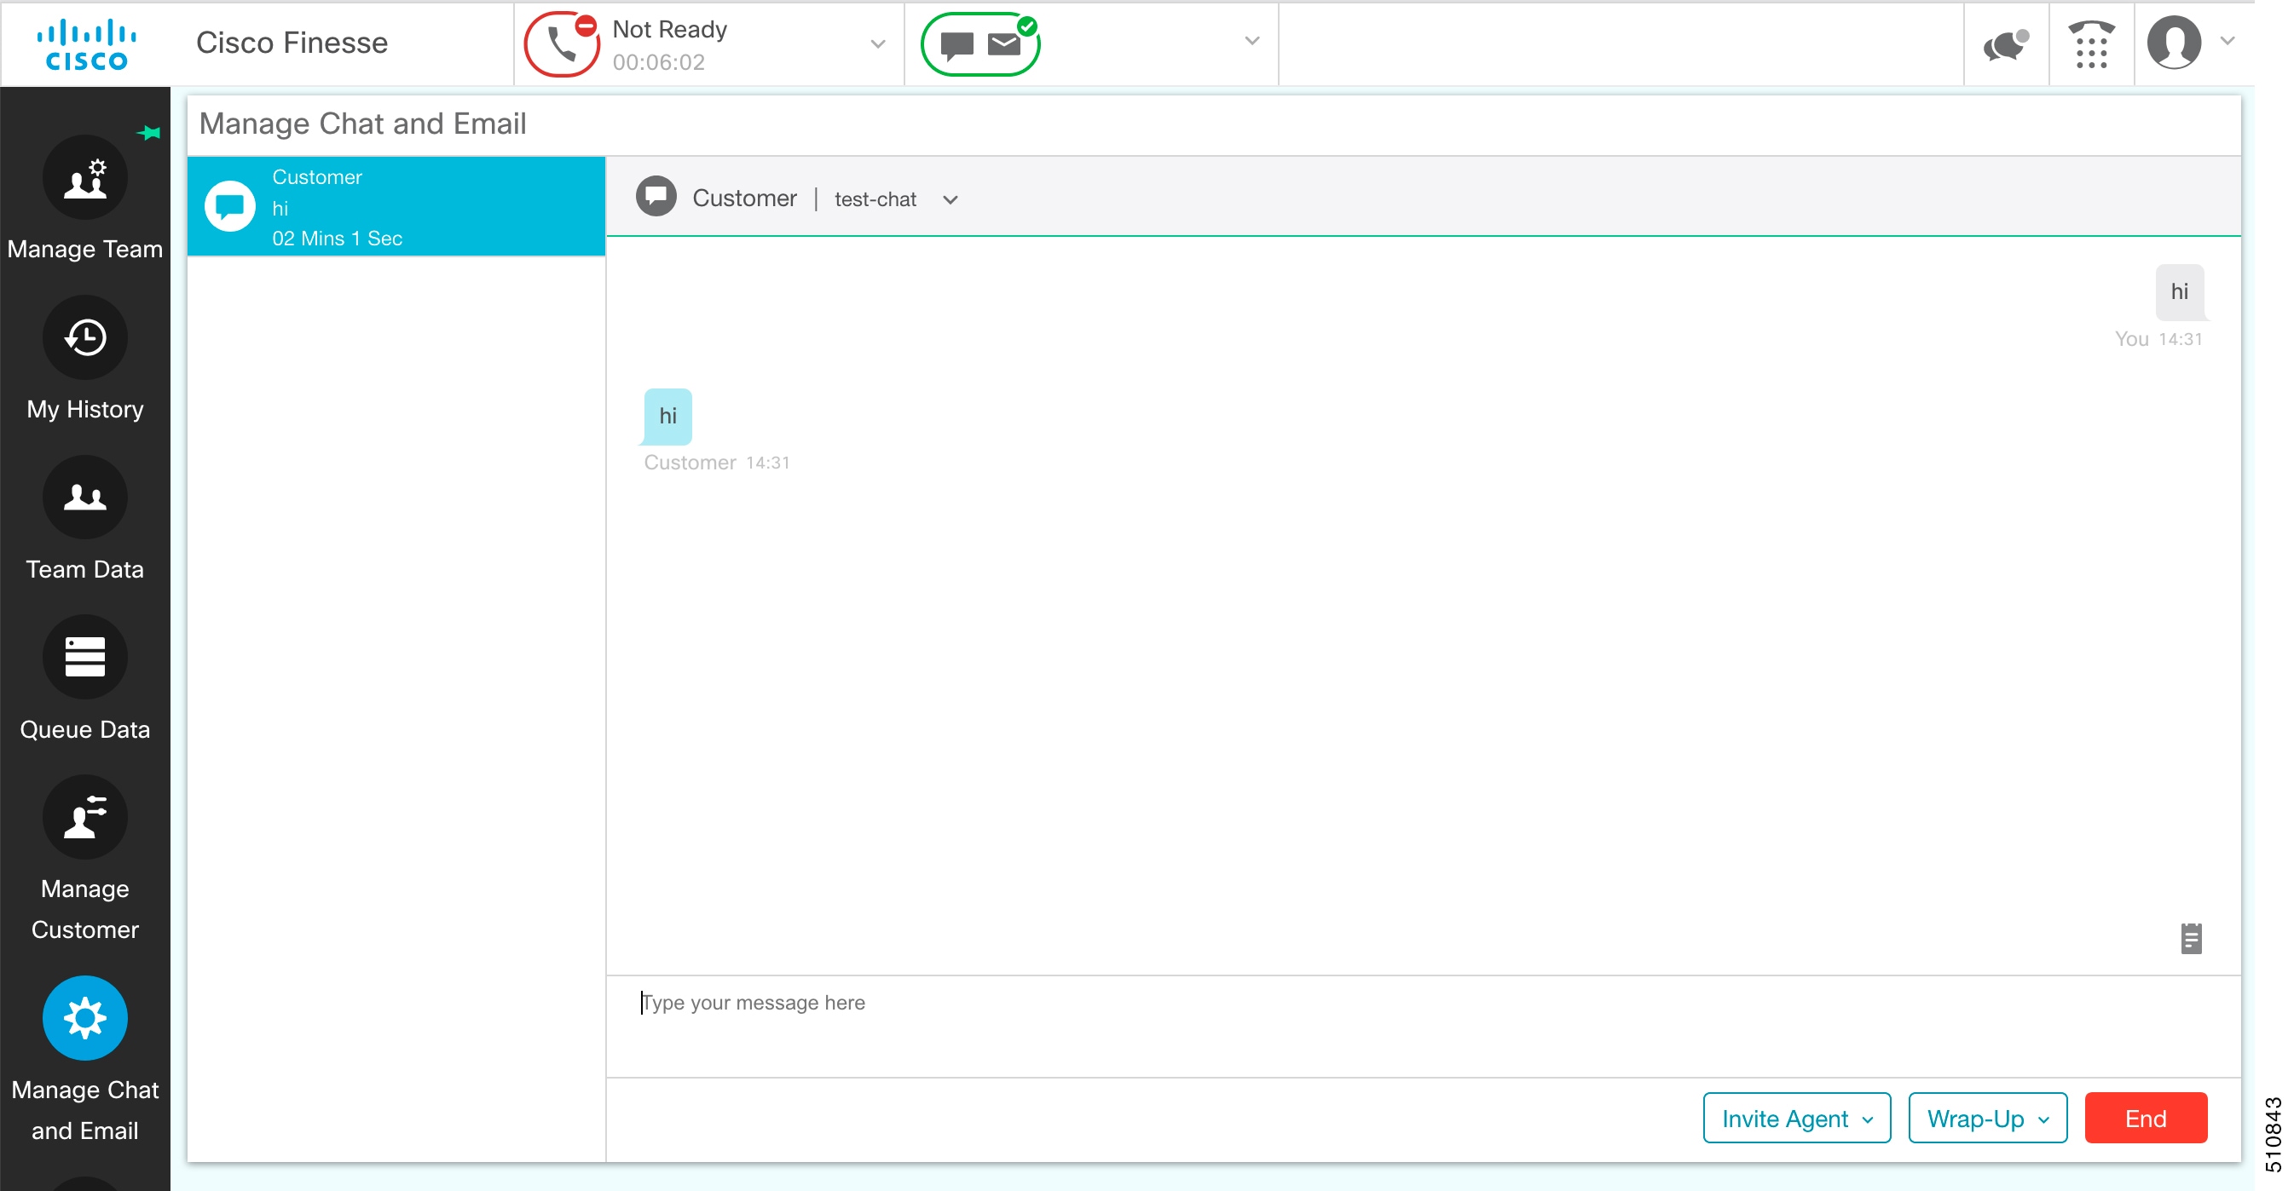Click the 00:06:02 state timer
2294x1191 pixels.
click(659, 62)
